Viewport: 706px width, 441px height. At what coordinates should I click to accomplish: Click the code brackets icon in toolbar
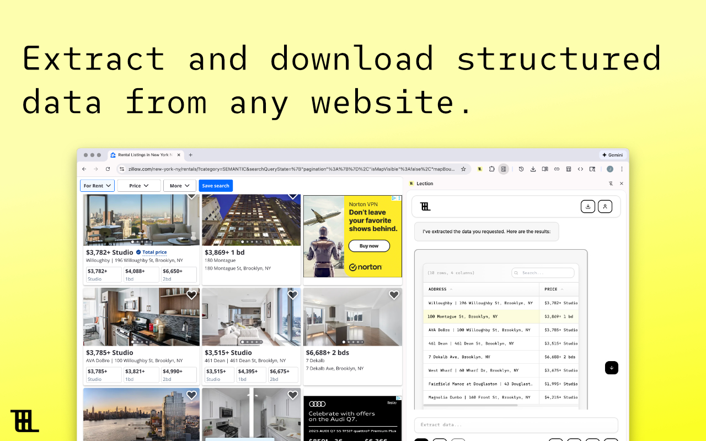[x=580, y=169]
